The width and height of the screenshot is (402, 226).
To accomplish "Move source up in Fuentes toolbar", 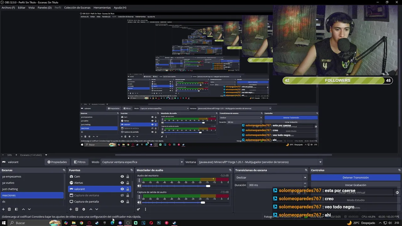I will (91, 209).
